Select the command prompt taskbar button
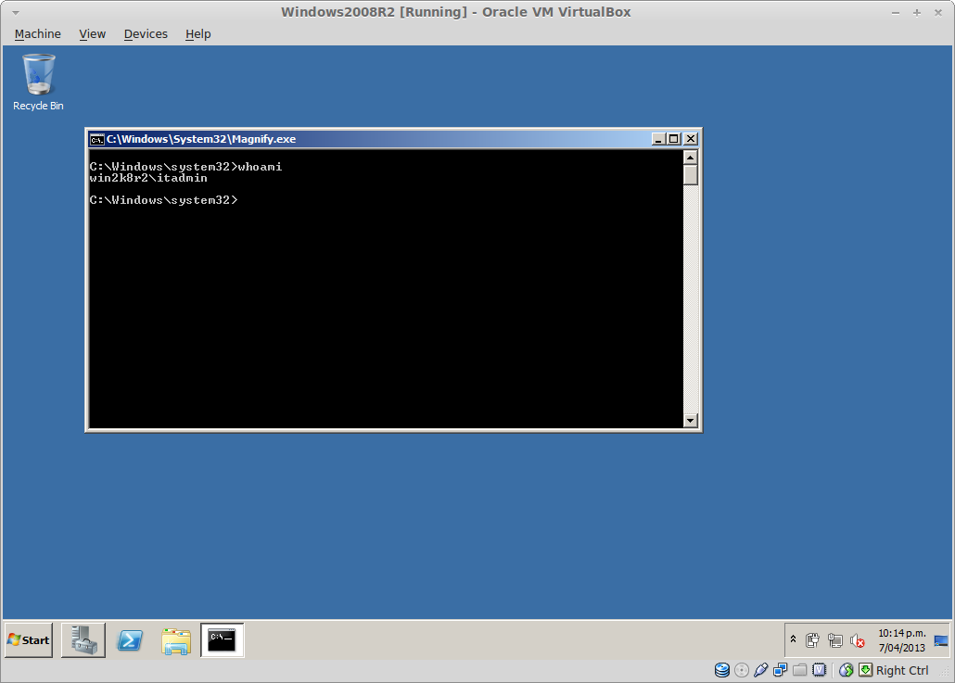955x683 pixels. coord(223,639)
